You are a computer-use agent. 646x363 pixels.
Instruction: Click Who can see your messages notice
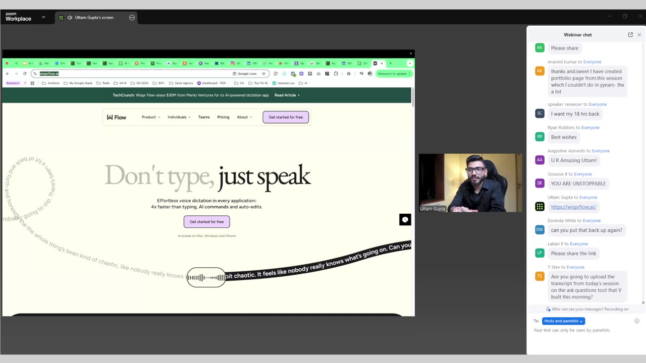(587, 309)
